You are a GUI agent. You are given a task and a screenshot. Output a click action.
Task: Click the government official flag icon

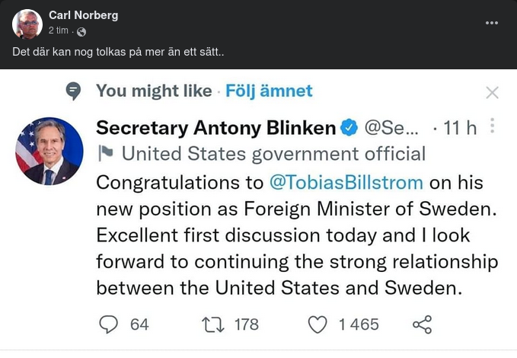(x=106, y=153)
